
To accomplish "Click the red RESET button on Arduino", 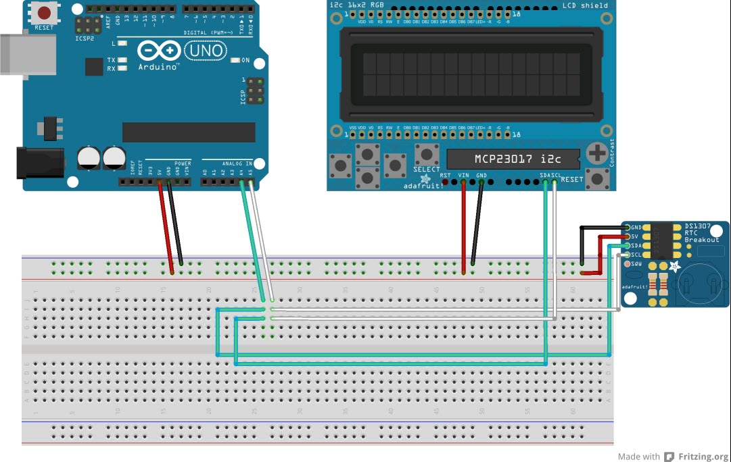I will point(44,13).
